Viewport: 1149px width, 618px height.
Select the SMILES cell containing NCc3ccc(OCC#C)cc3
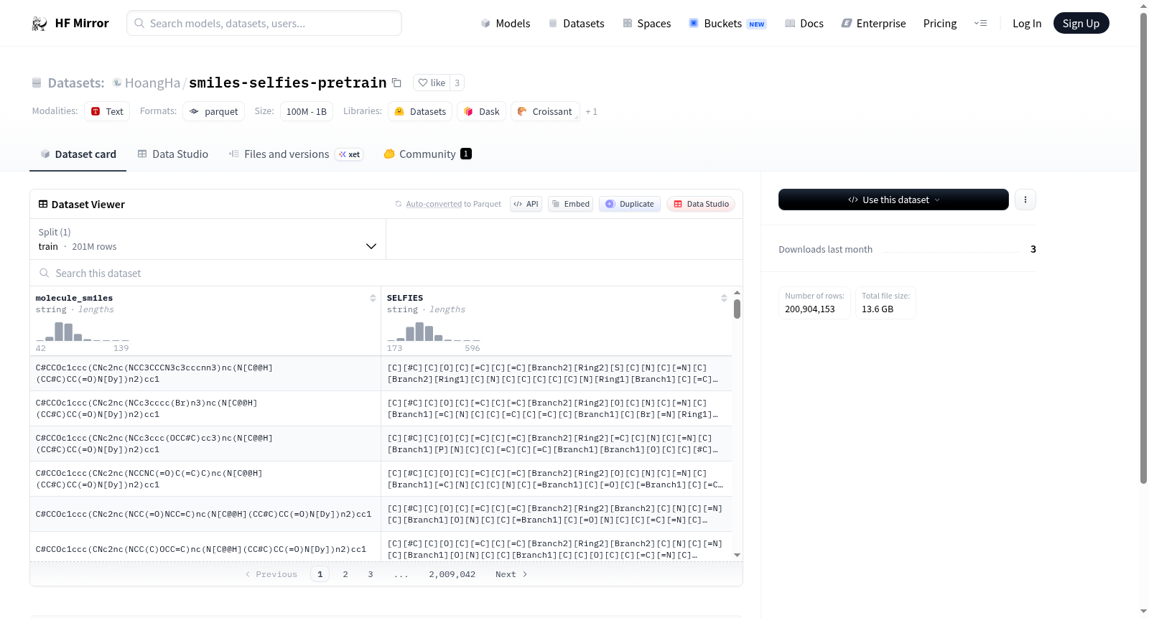[205, 444]
